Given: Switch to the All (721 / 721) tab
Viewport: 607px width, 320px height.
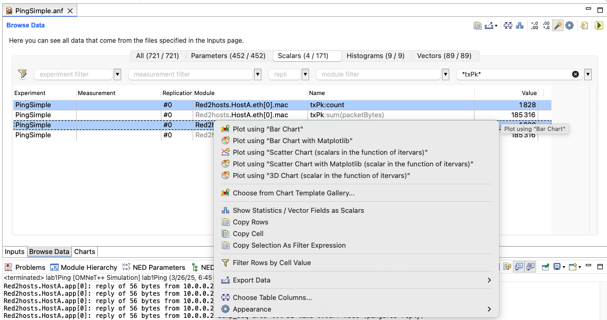Looking at the screenshot, I should [x=158, y=55].
